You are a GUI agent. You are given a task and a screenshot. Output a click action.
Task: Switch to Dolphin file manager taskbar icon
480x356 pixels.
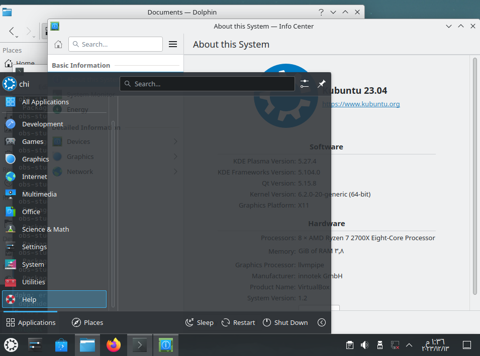[87, 345]
